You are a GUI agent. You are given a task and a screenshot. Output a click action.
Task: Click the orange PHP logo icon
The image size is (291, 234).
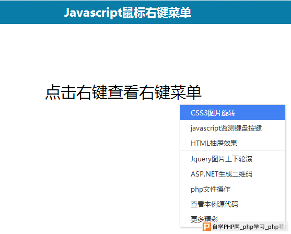tap(206, 227)
